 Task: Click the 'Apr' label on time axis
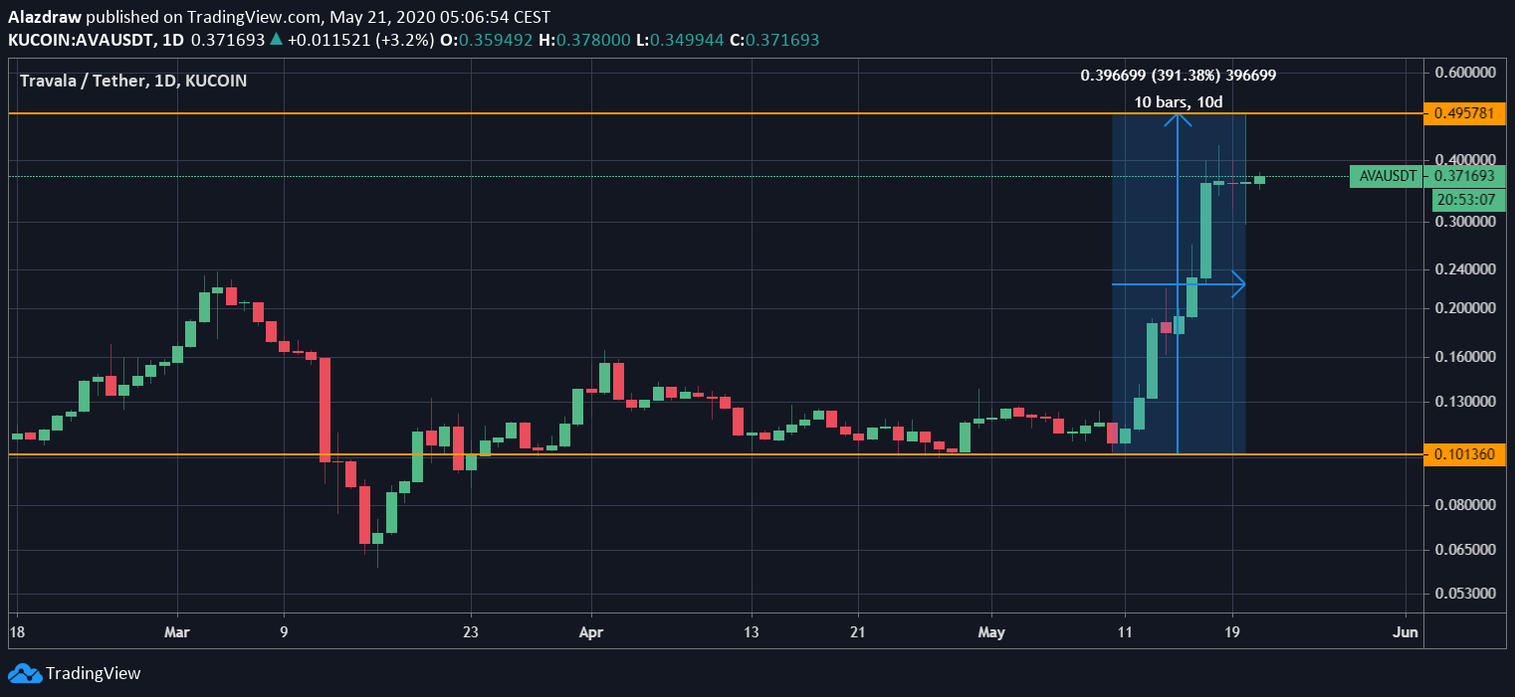(591, 631)
